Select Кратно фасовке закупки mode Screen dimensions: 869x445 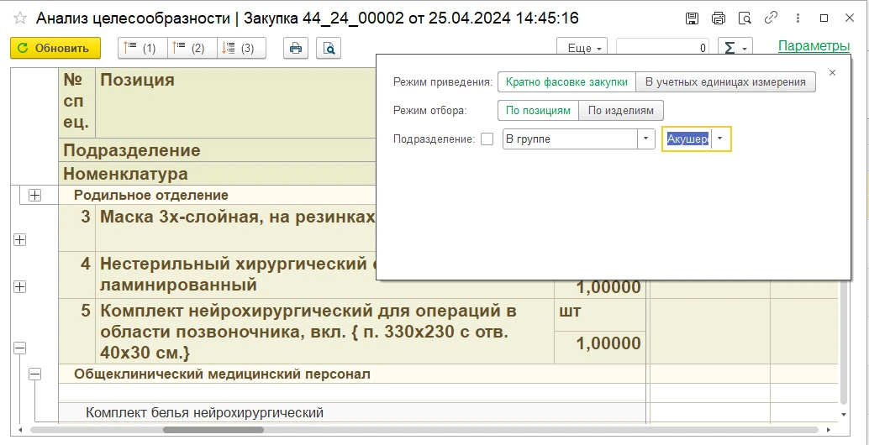pyautogui.click(x=566, y=82)
